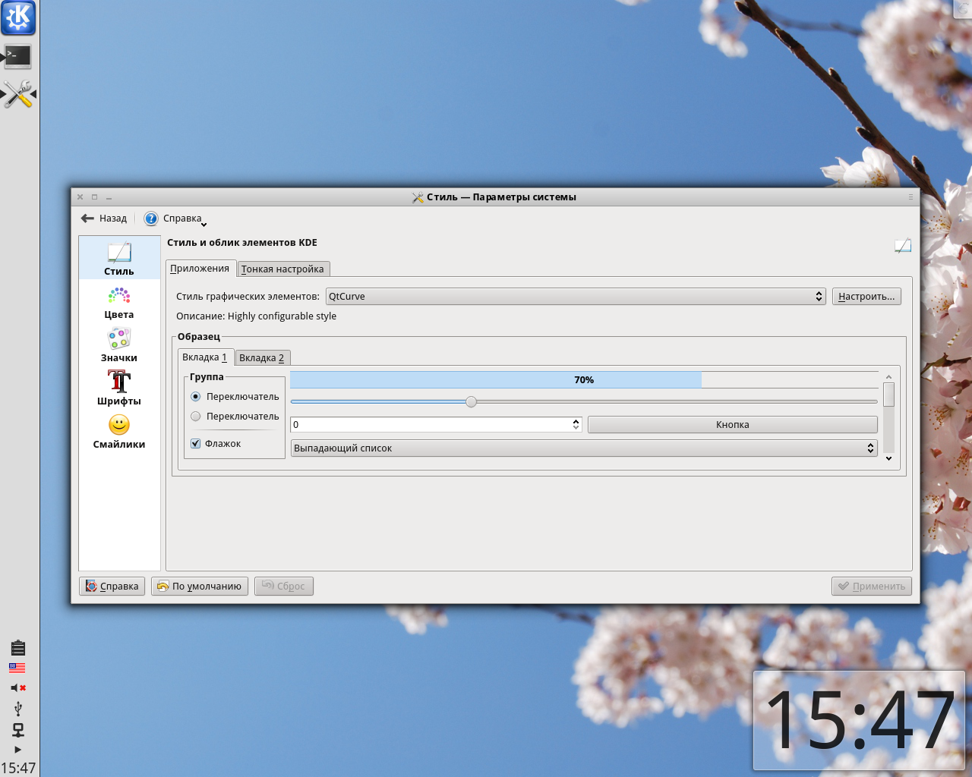This screenshot has width=972, height=777.
Task: Click the По умолчанию defaults button
Action: [200, 587]
